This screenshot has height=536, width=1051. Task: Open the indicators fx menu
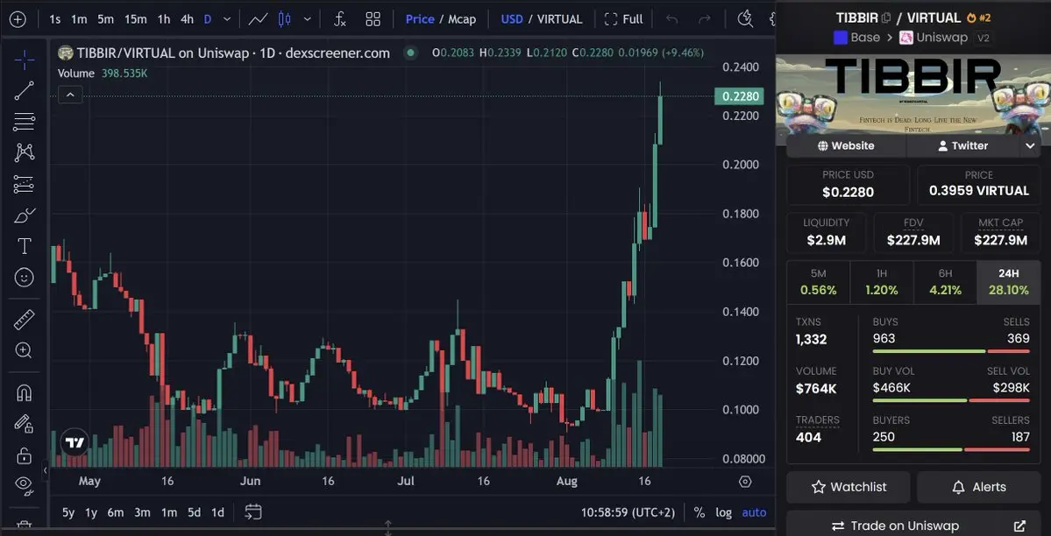[340, 18]
